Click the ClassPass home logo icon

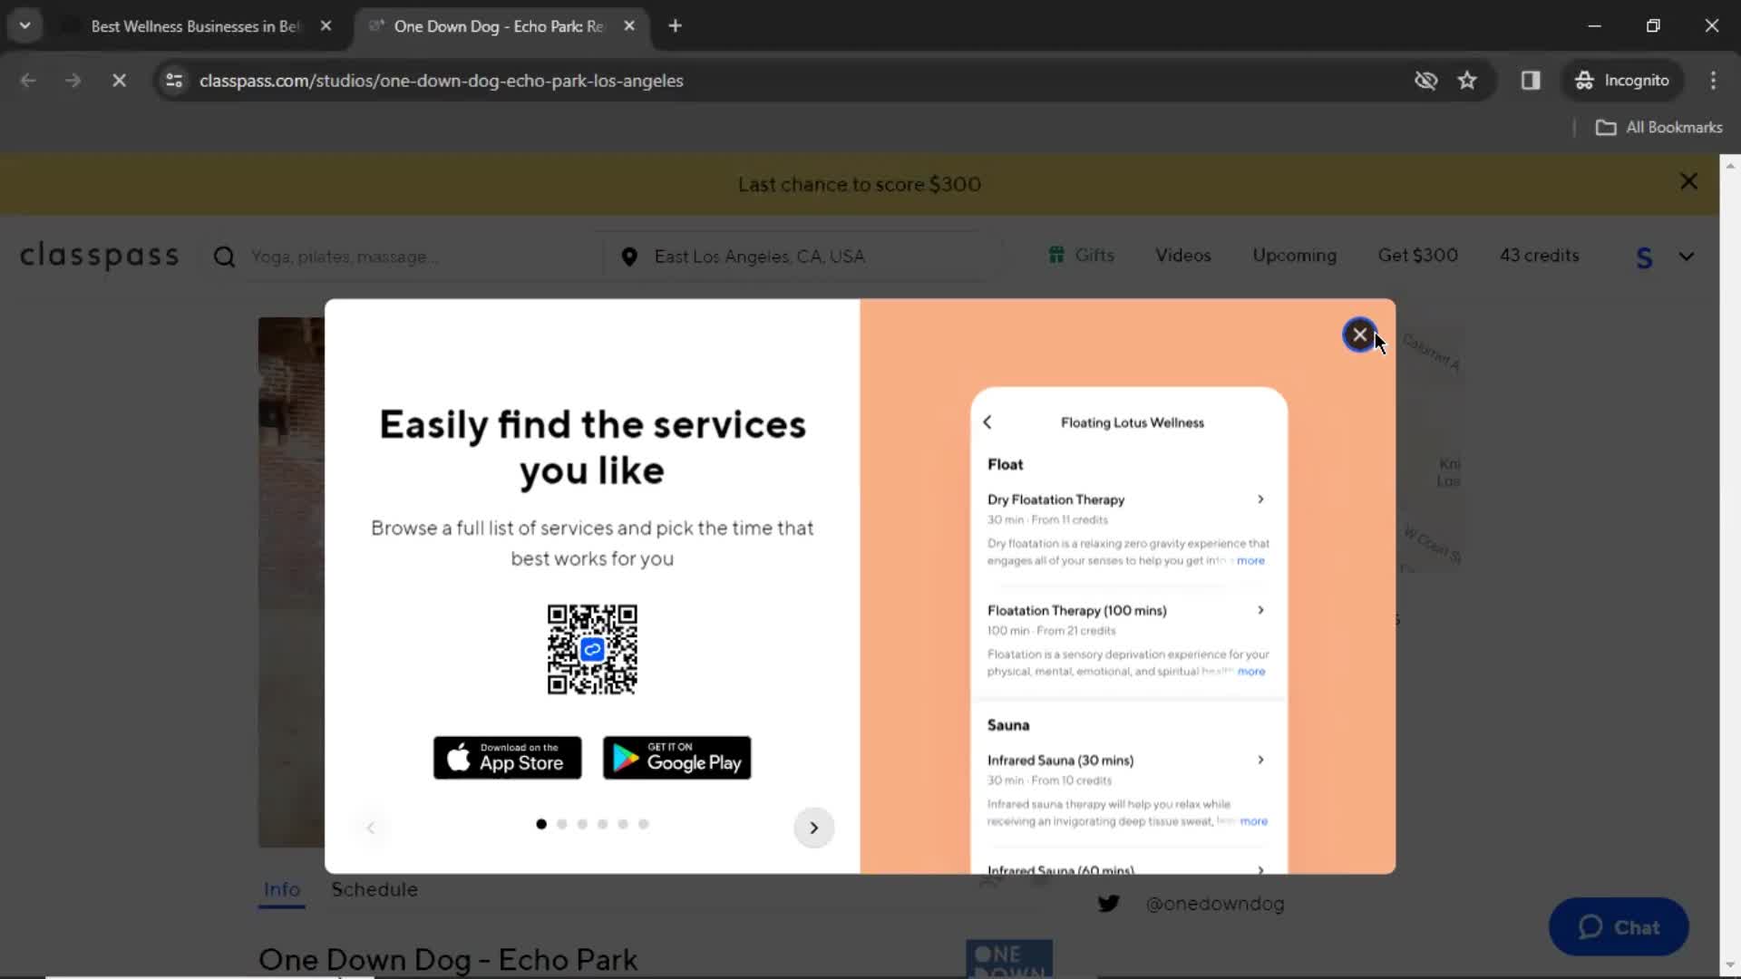point(98,255)
